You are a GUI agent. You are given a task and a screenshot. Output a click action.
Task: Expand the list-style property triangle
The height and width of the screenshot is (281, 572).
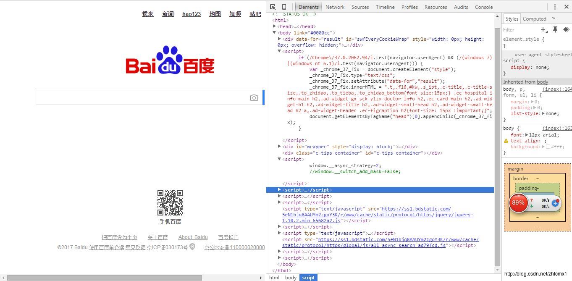pos(543,113)
